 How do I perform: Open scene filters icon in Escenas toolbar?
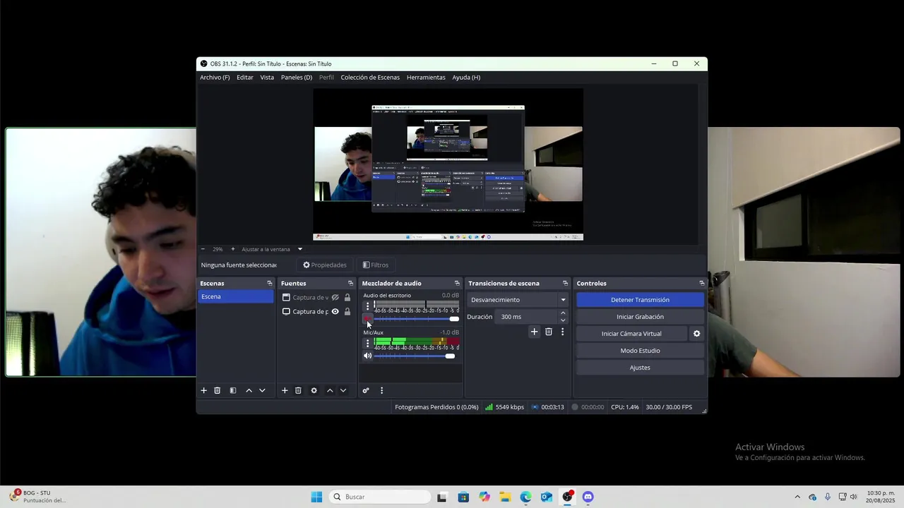pyautogui.click(x=233, y=390)
